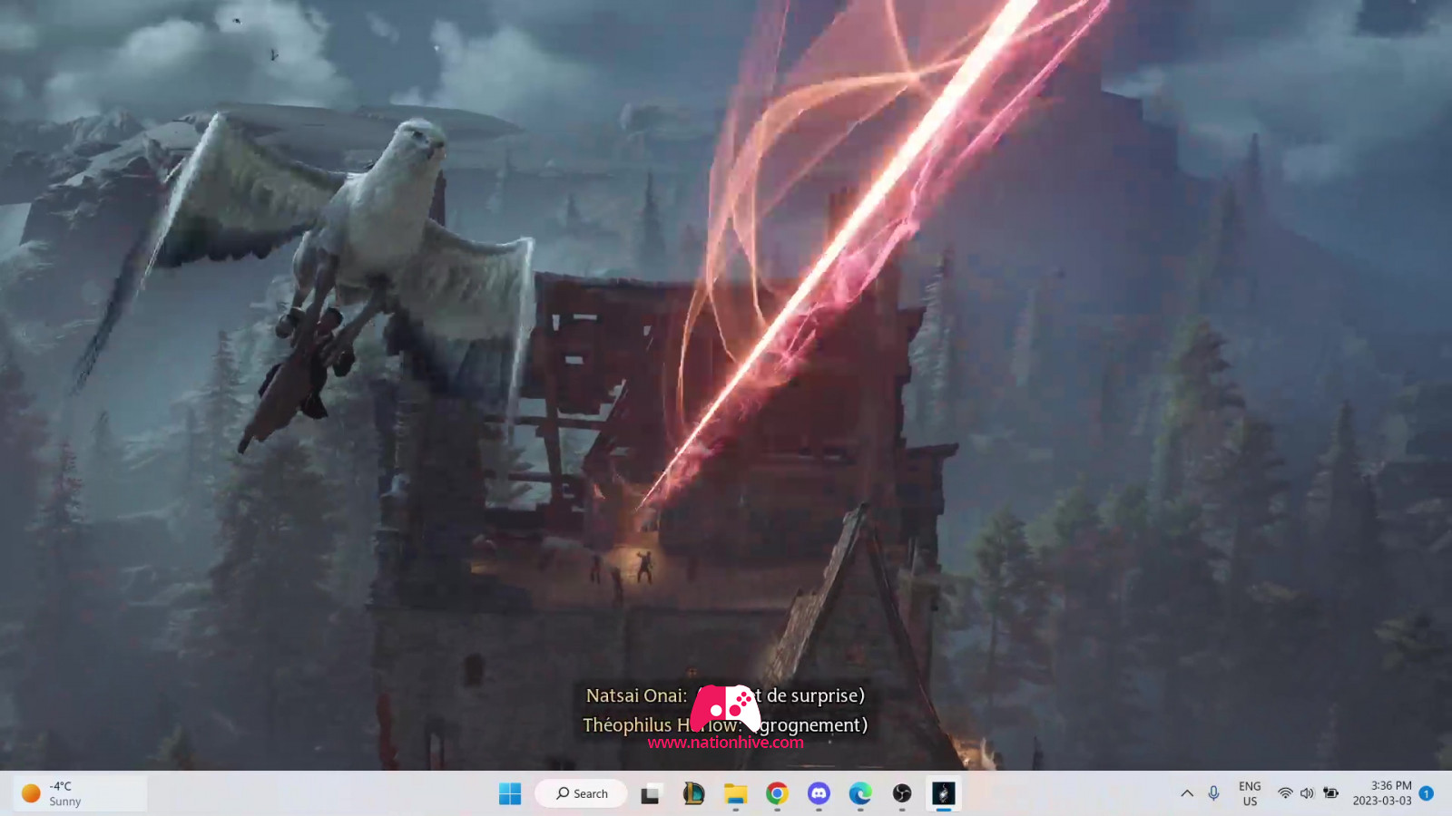The height and width of the screenshot is (816, 1452).
Task: Launch League of Legends from taskbar
Action: [x=693, y=793]
